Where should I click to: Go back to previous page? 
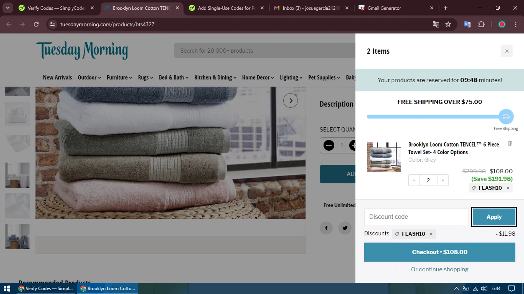click(x=9, y=24)
